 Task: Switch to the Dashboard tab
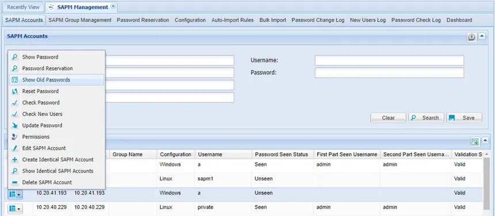click(x=459, y=20)
